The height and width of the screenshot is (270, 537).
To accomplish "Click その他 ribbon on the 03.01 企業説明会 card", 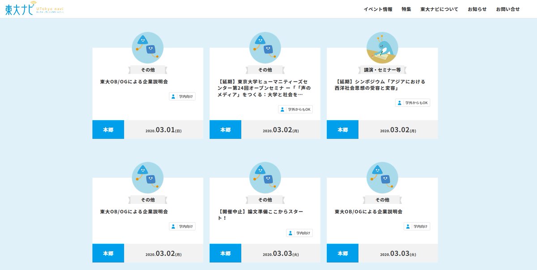I will pyautogui.click(x=148, y=70).
